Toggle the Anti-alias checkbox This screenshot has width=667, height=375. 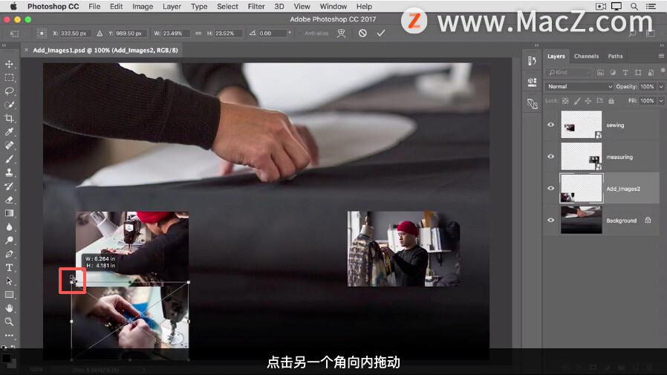tap(300, 33)
